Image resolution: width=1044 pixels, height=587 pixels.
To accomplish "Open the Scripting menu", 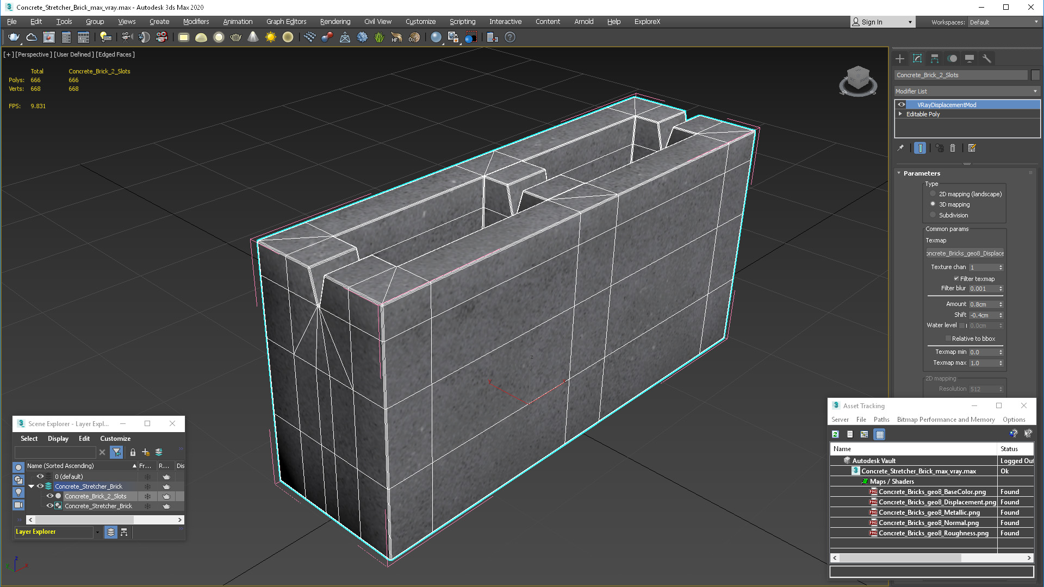I will coord(462,22).
